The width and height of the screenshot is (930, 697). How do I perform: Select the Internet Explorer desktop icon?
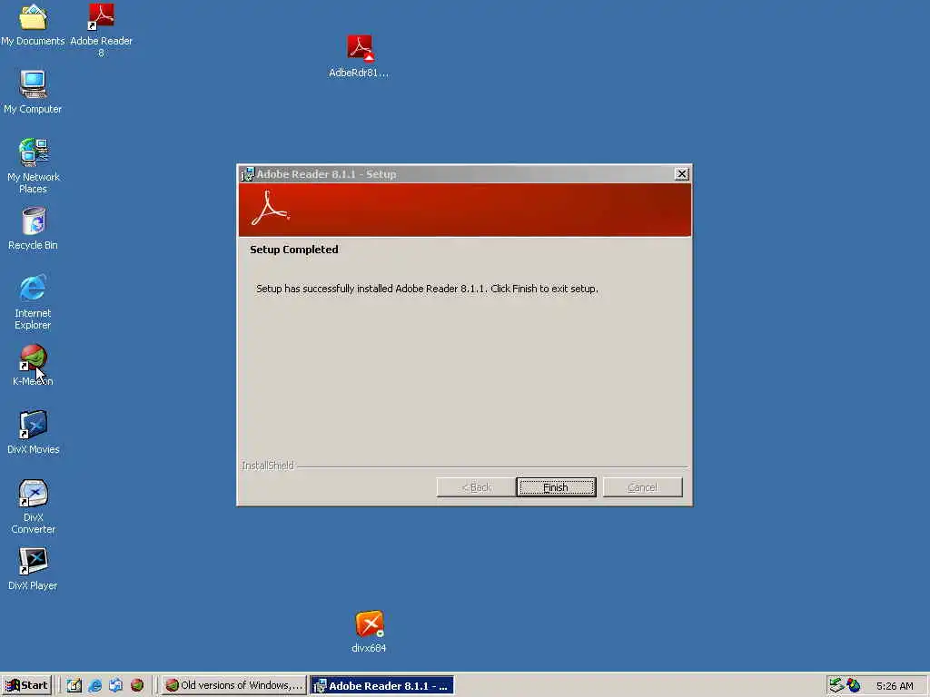(x=33, y=302)
